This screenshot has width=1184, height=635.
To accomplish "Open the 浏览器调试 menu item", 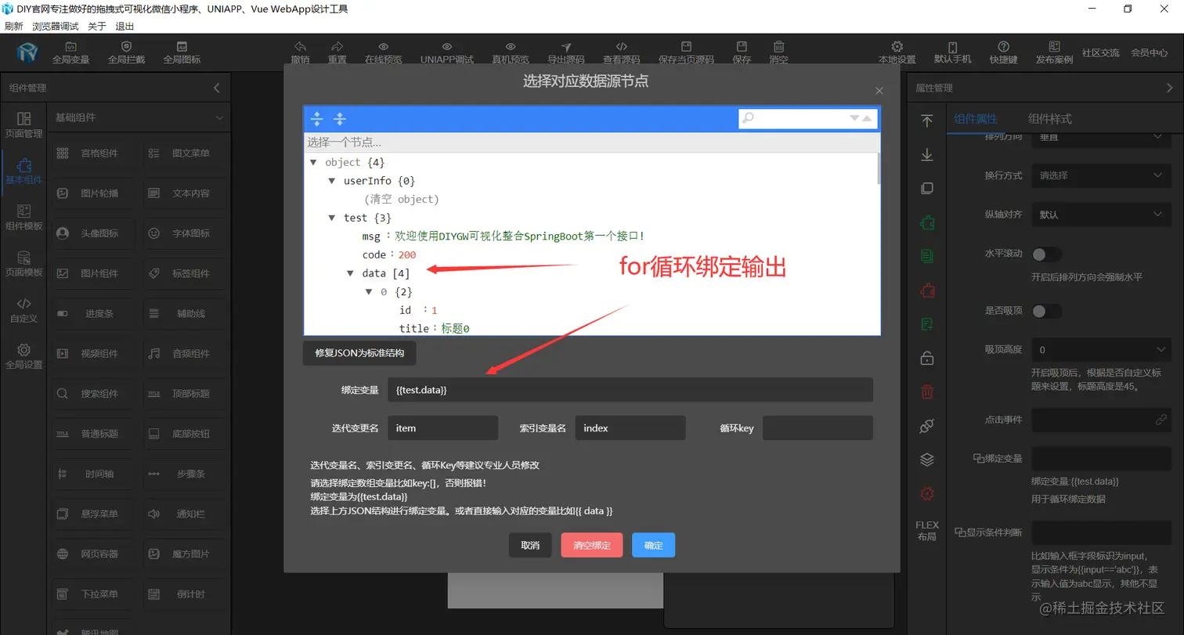I will coord(55,25).
